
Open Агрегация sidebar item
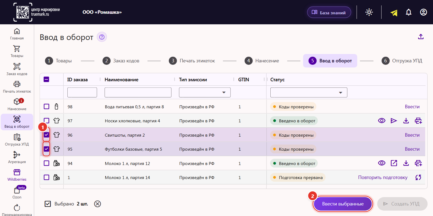17,158
